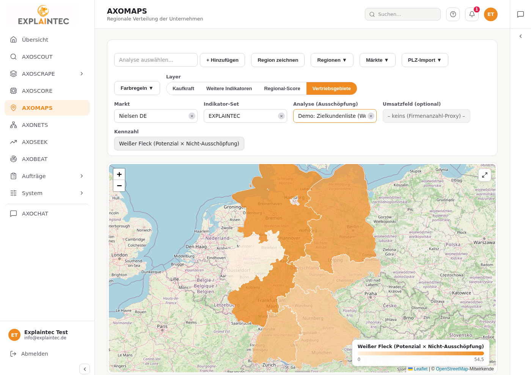Viewport: 531px width, 375px height.
Task: Click the Aufträge clipboard icon
Action: (x=14, y=176)
